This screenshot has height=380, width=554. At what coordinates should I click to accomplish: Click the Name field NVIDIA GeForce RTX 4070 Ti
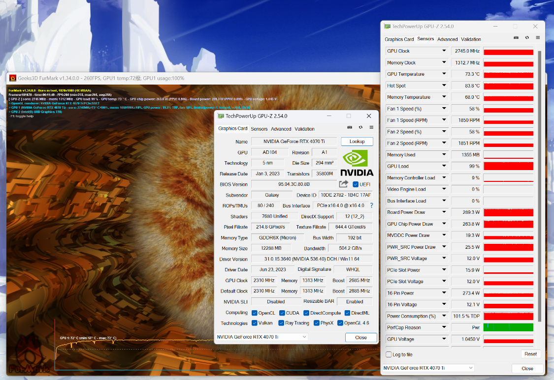tap(294, 142)
